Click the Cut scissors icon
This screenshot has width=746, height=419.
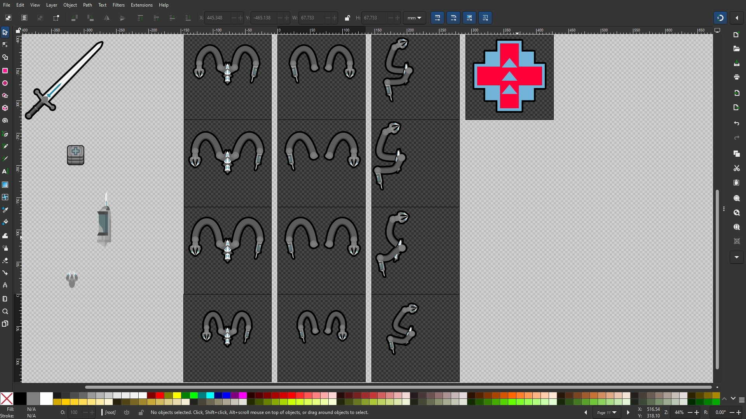736,168
